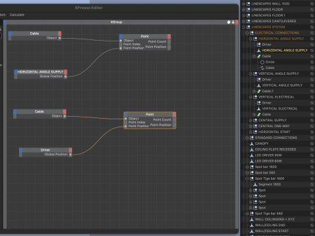Click red output corner of top Cable node
The image size is (315, 236).
60,33
